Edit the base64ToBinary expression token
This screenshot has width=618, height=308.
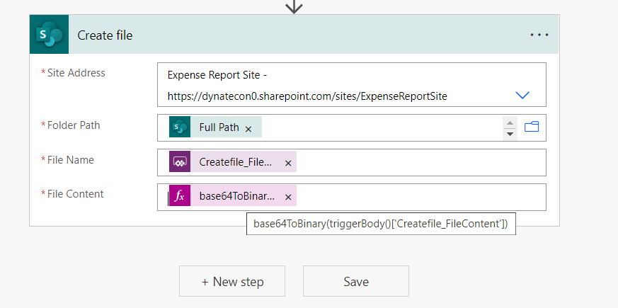[236, 197]
